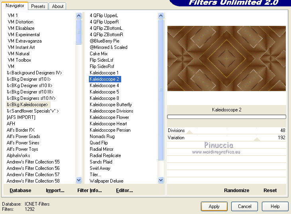This screenshot has width=291, height=214.
Task: Choose AlphaWorks category
Action: (x=18, y=156)
